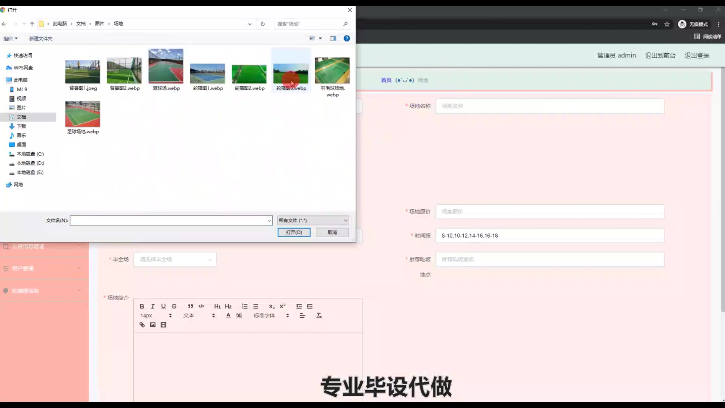This screenshot has height=408, width=725.
Task: Click the 退出登录 link
Action: pos(697,56)
